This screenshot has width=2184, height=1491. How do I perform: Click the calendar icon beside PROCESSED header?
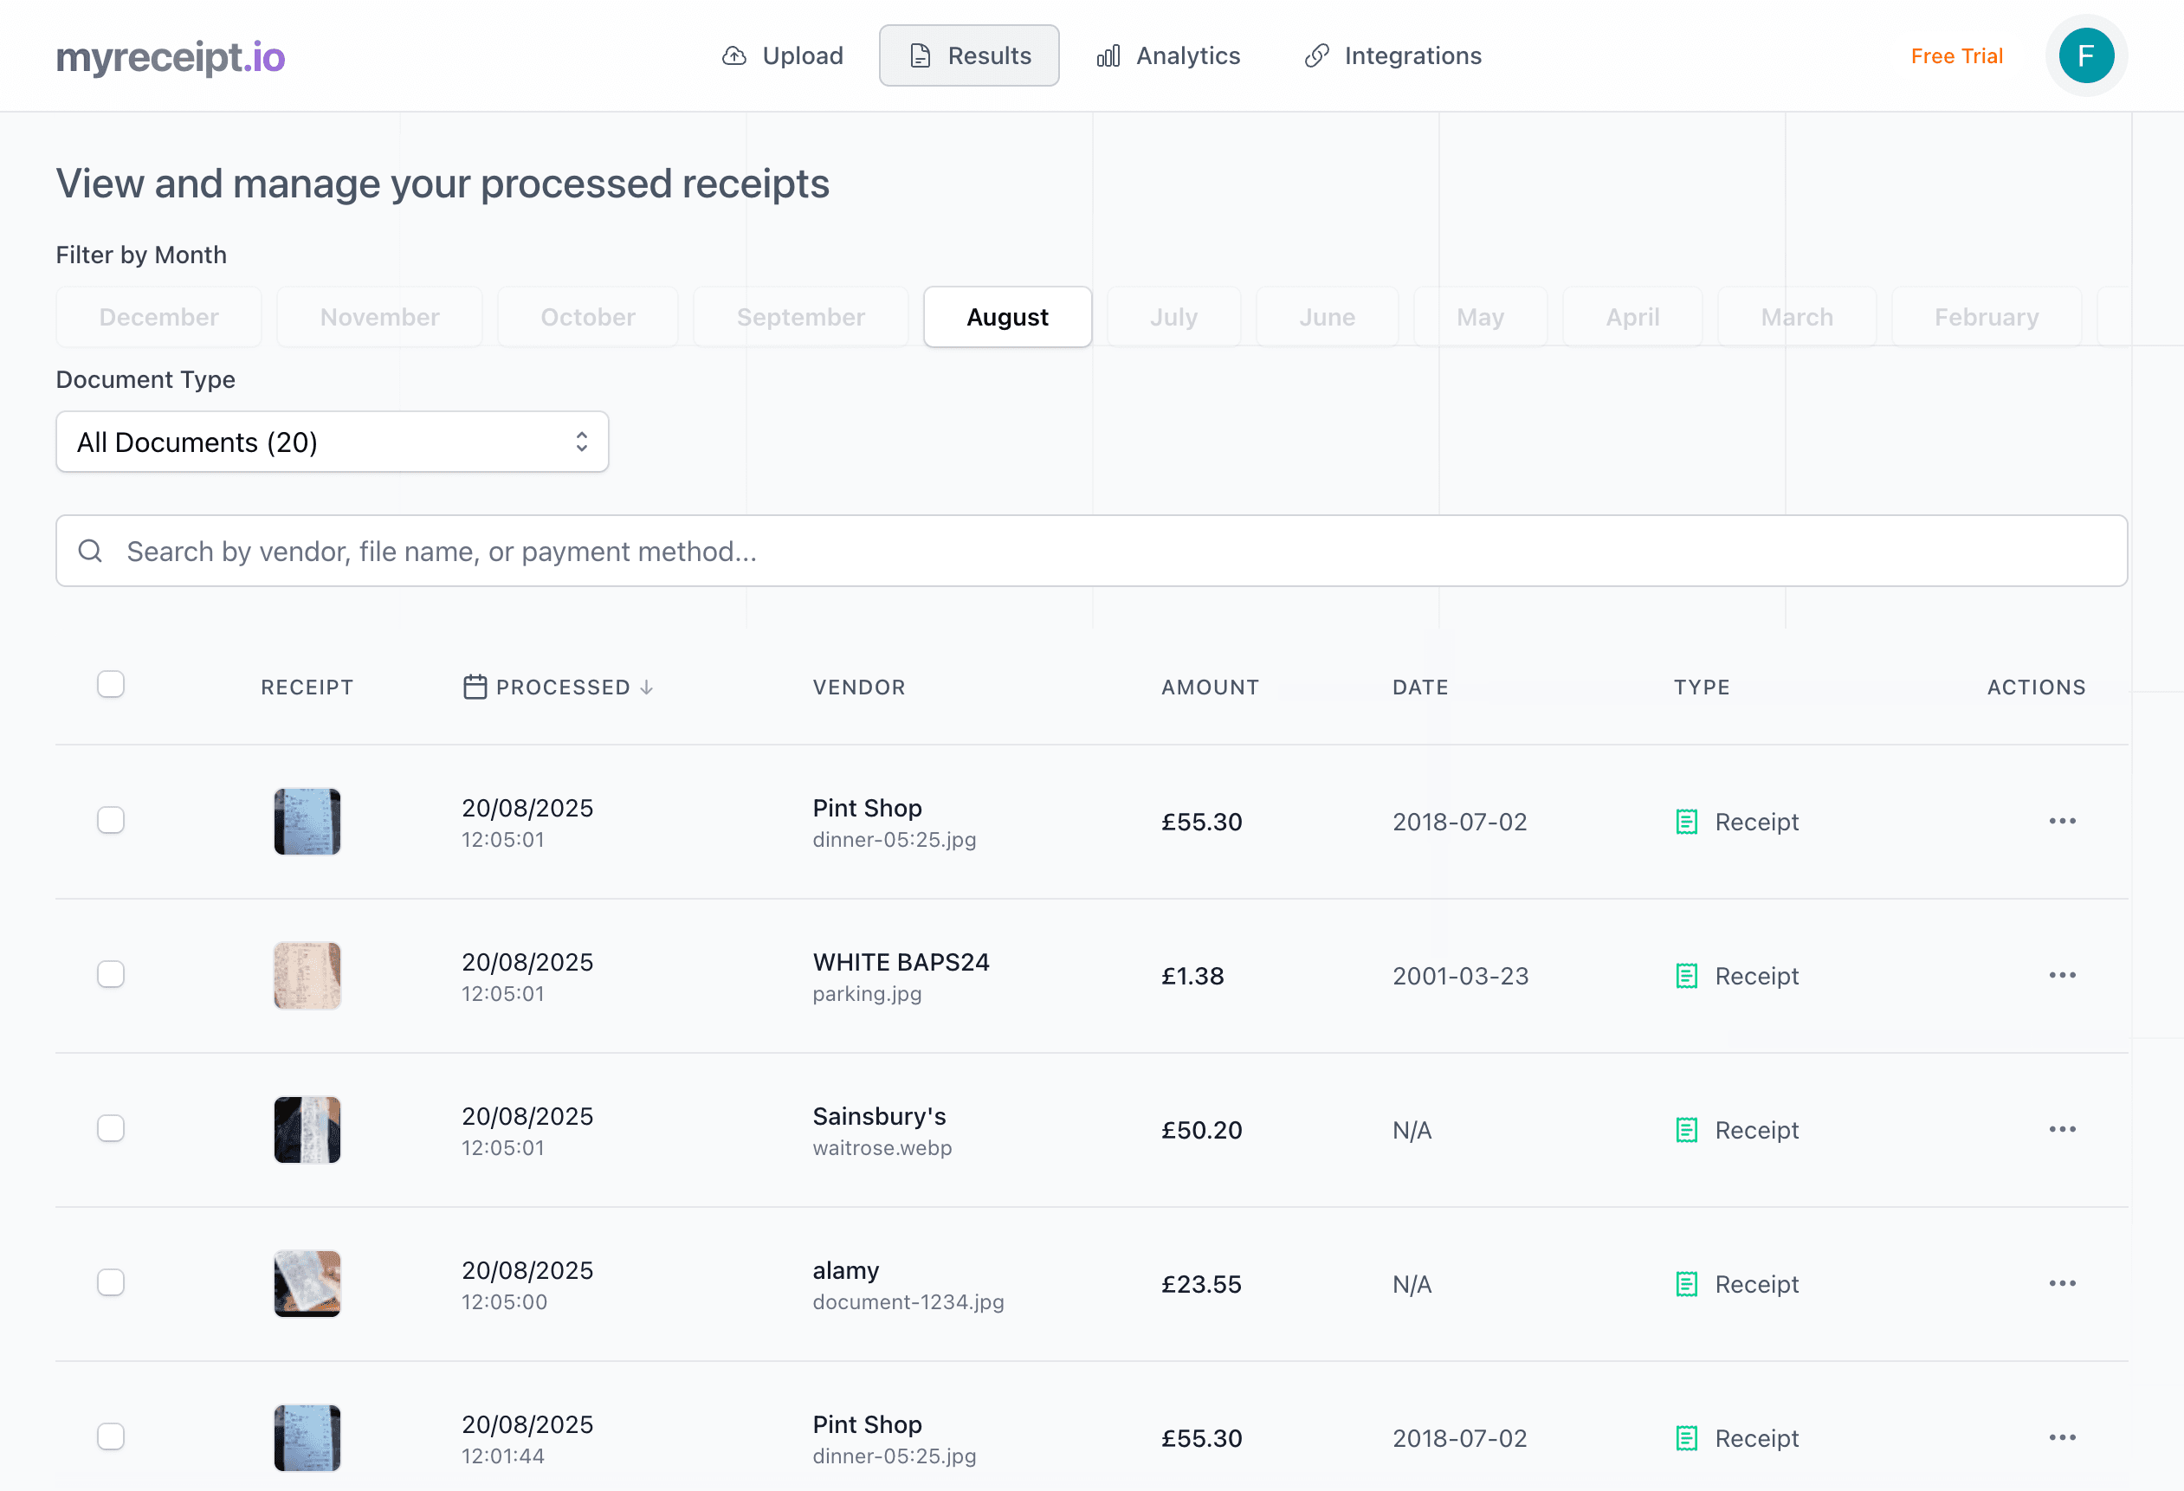coord(474,686)
